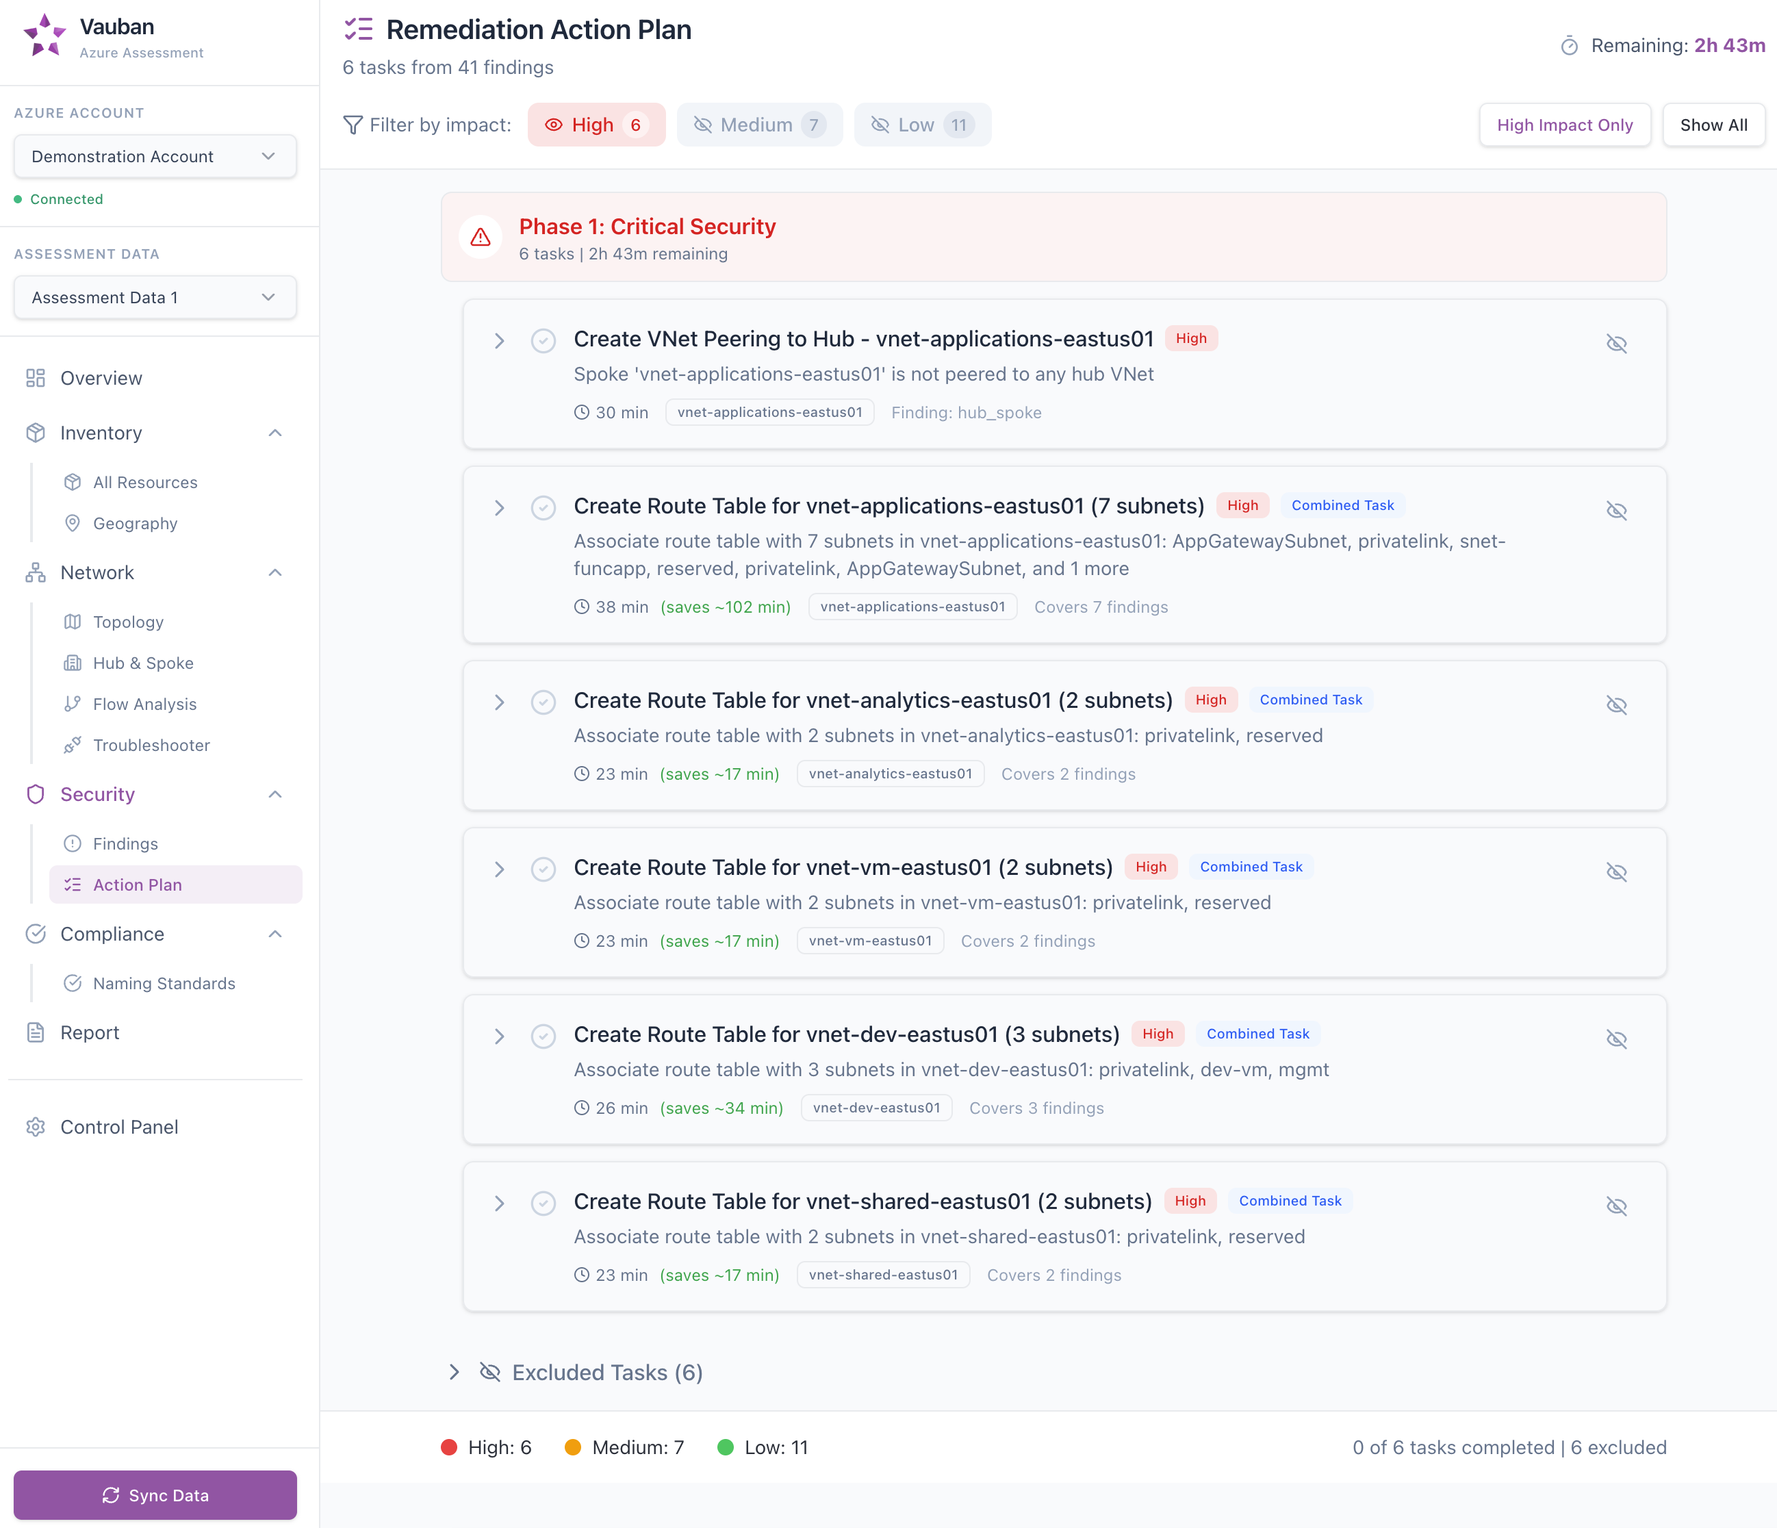
Task: Expand the Excluded Tasks section
Action: pyautogui.click(x=455, y=1372)
